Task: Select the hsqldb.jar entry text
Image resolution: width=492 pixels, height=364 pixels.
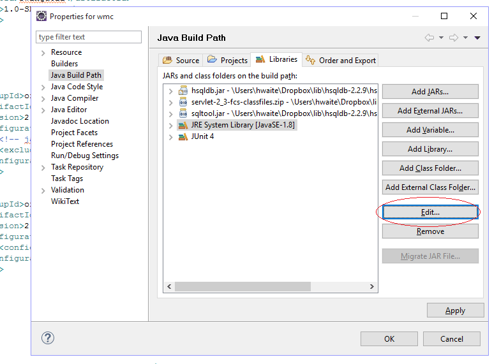Action: coord(284,91)
